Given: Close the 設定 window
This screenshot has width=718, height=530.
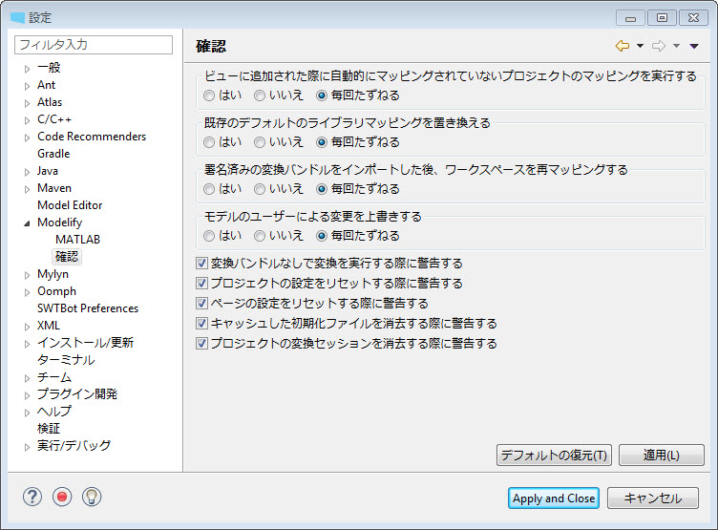Looking at the screenshot, I should coord(694,18).
